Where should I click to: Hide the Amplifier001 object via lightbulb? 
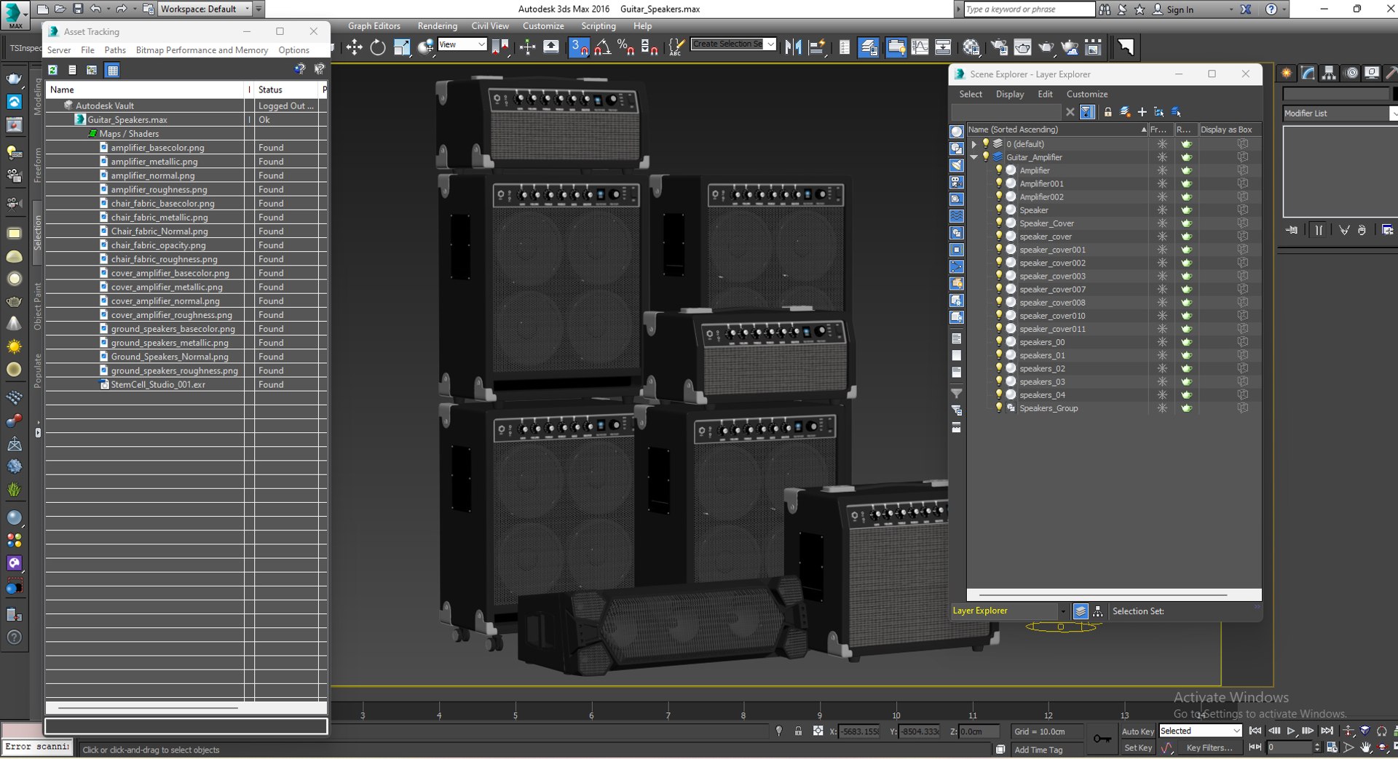[x=999, y=183]
